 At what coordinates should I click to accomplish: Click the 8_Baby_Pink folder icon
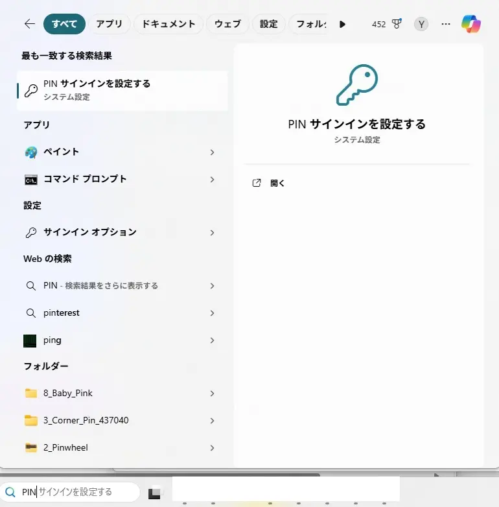(x=31, y=393)
